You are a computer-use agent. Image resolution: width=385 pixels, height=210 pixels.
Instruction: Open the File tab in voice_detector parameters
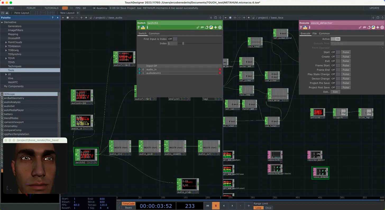point(314,34)
